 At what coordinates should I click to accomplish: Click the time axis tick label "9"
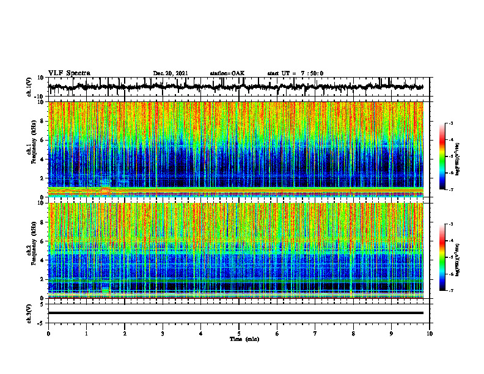coord(391,334)
